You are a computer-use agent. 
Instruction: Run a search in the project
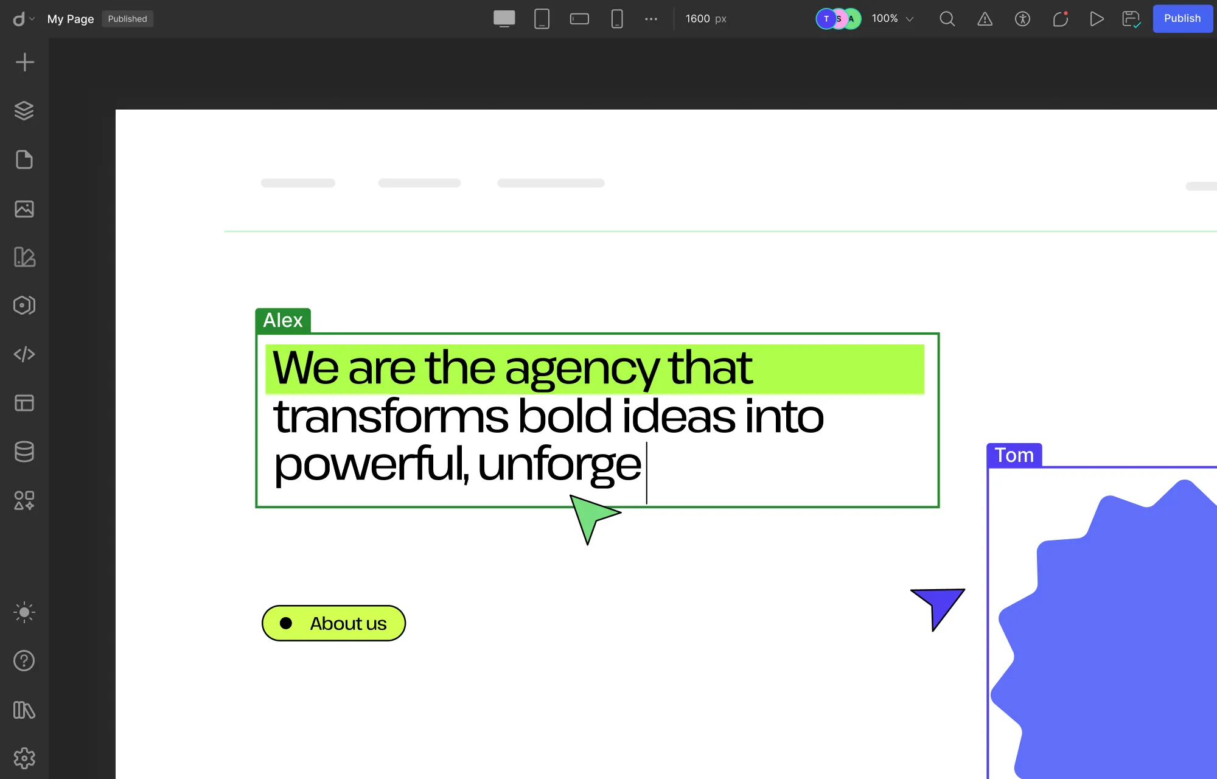click(x=947, y=19)
